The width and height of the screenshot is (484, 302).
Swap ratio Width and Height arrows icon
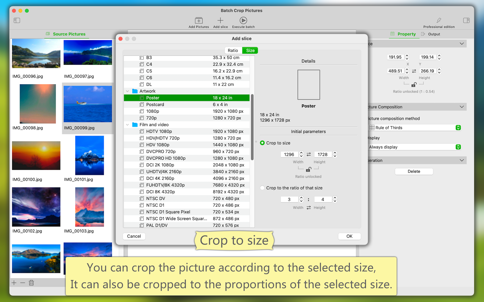[x=309, y=208]
